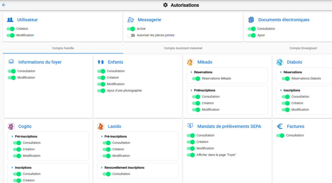Click the Messagerie envelope icon
The image size is (332, 183).
[x=131, y=20]
